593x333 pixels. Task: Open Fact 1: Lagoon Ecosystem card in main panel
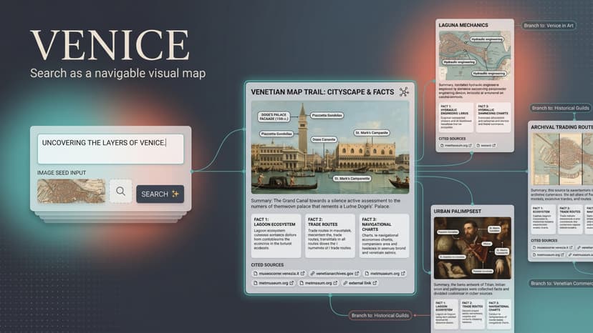[x=276, y=236]
